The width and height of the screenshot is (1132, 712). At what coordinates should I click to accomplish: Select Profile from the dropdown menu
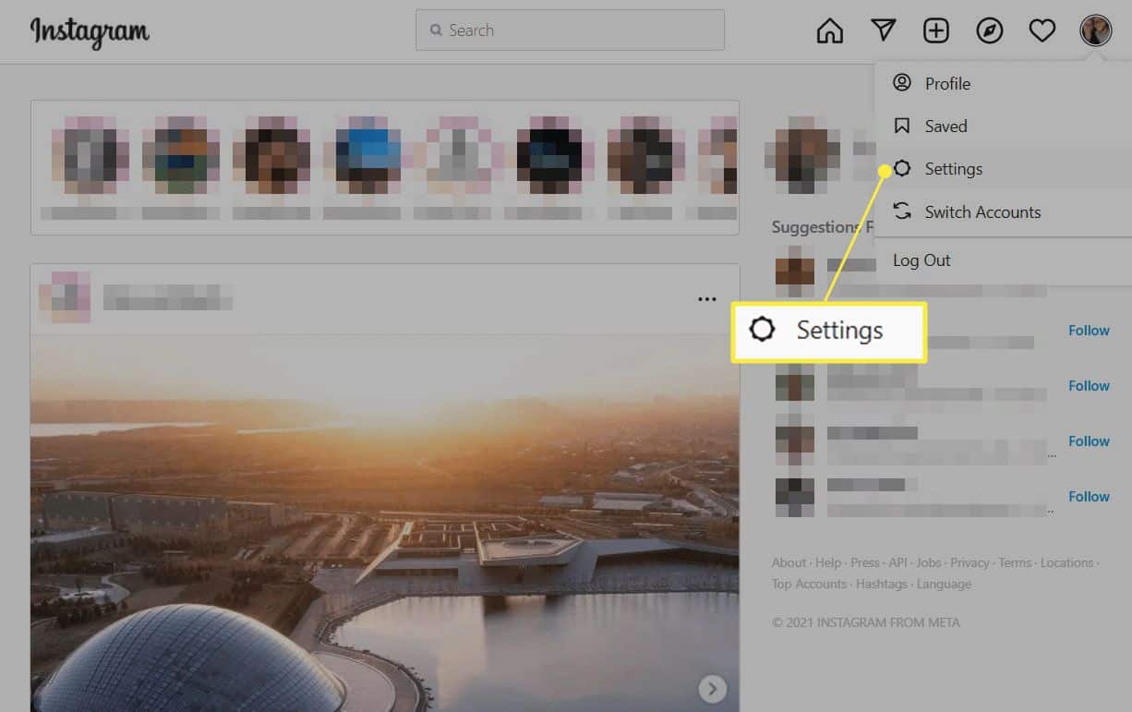pos(1003,83)
